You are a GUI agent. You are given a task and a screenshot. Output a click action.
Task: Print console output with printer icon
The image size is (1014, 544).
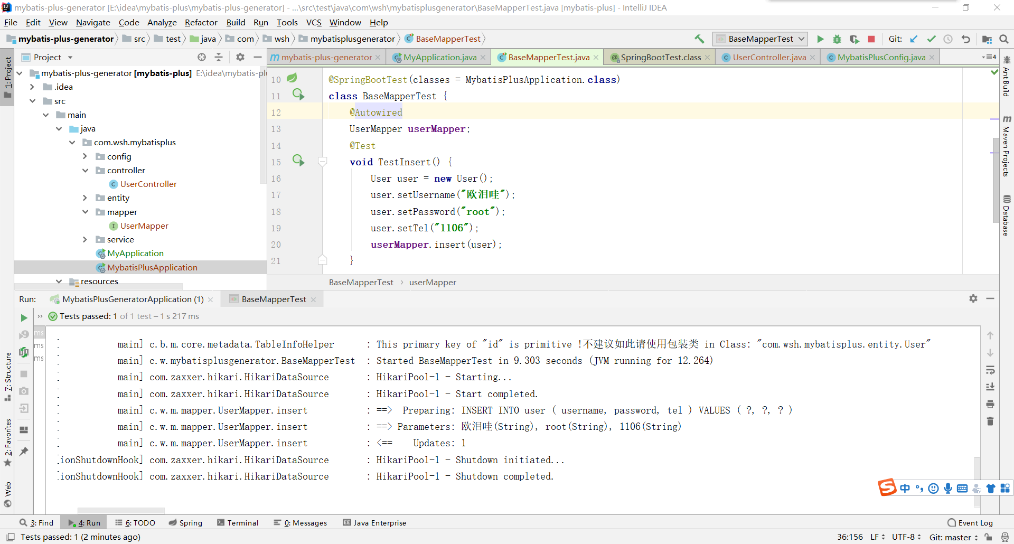coord(990,404)
